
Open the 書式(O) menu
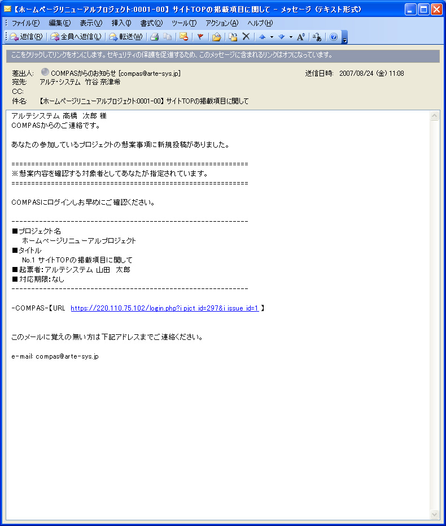pyautogui.click(x=151, y=23)
